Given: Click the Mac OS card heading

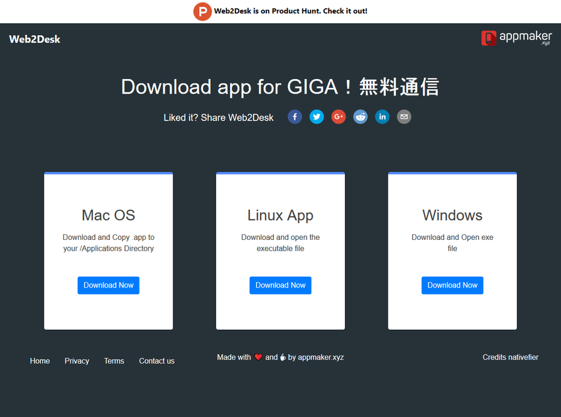Looking at the screenshot, I should coord(109,215).
